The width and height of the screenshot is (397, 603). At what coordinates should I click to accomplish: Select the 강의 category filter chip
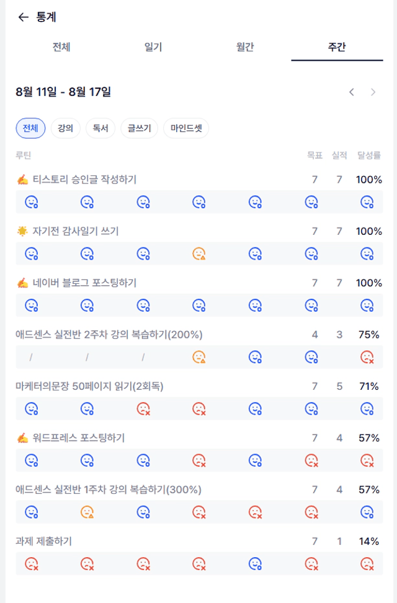pyautogui.click(x=66, y=128)
